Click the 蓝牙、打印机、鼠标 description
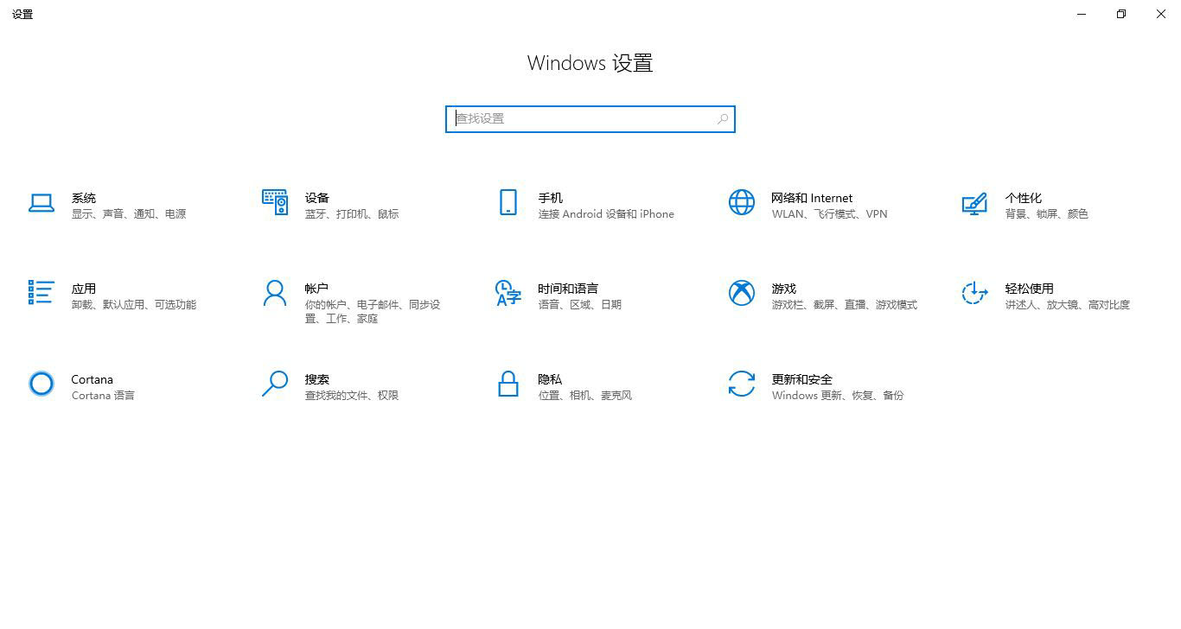 coord(352,214)
